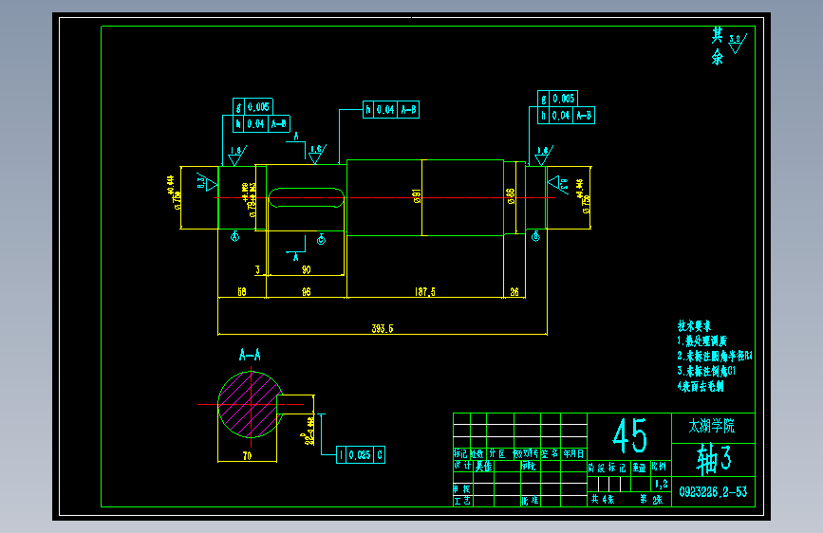
Task: Select the 设计 row label
Action: pos(462,466)
